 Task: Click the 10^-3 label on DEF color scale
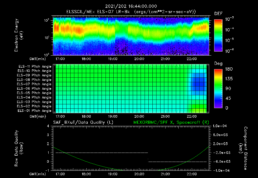(x=230, y=19)
